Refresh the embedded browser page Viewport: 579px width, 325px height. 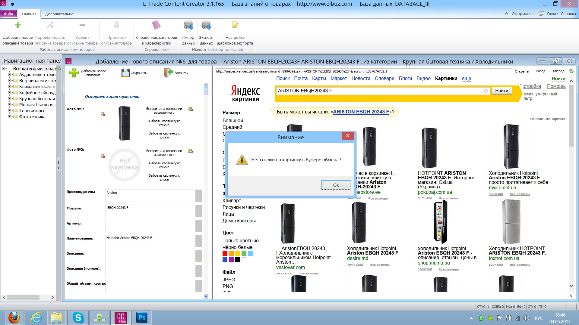tap(571, 71)
